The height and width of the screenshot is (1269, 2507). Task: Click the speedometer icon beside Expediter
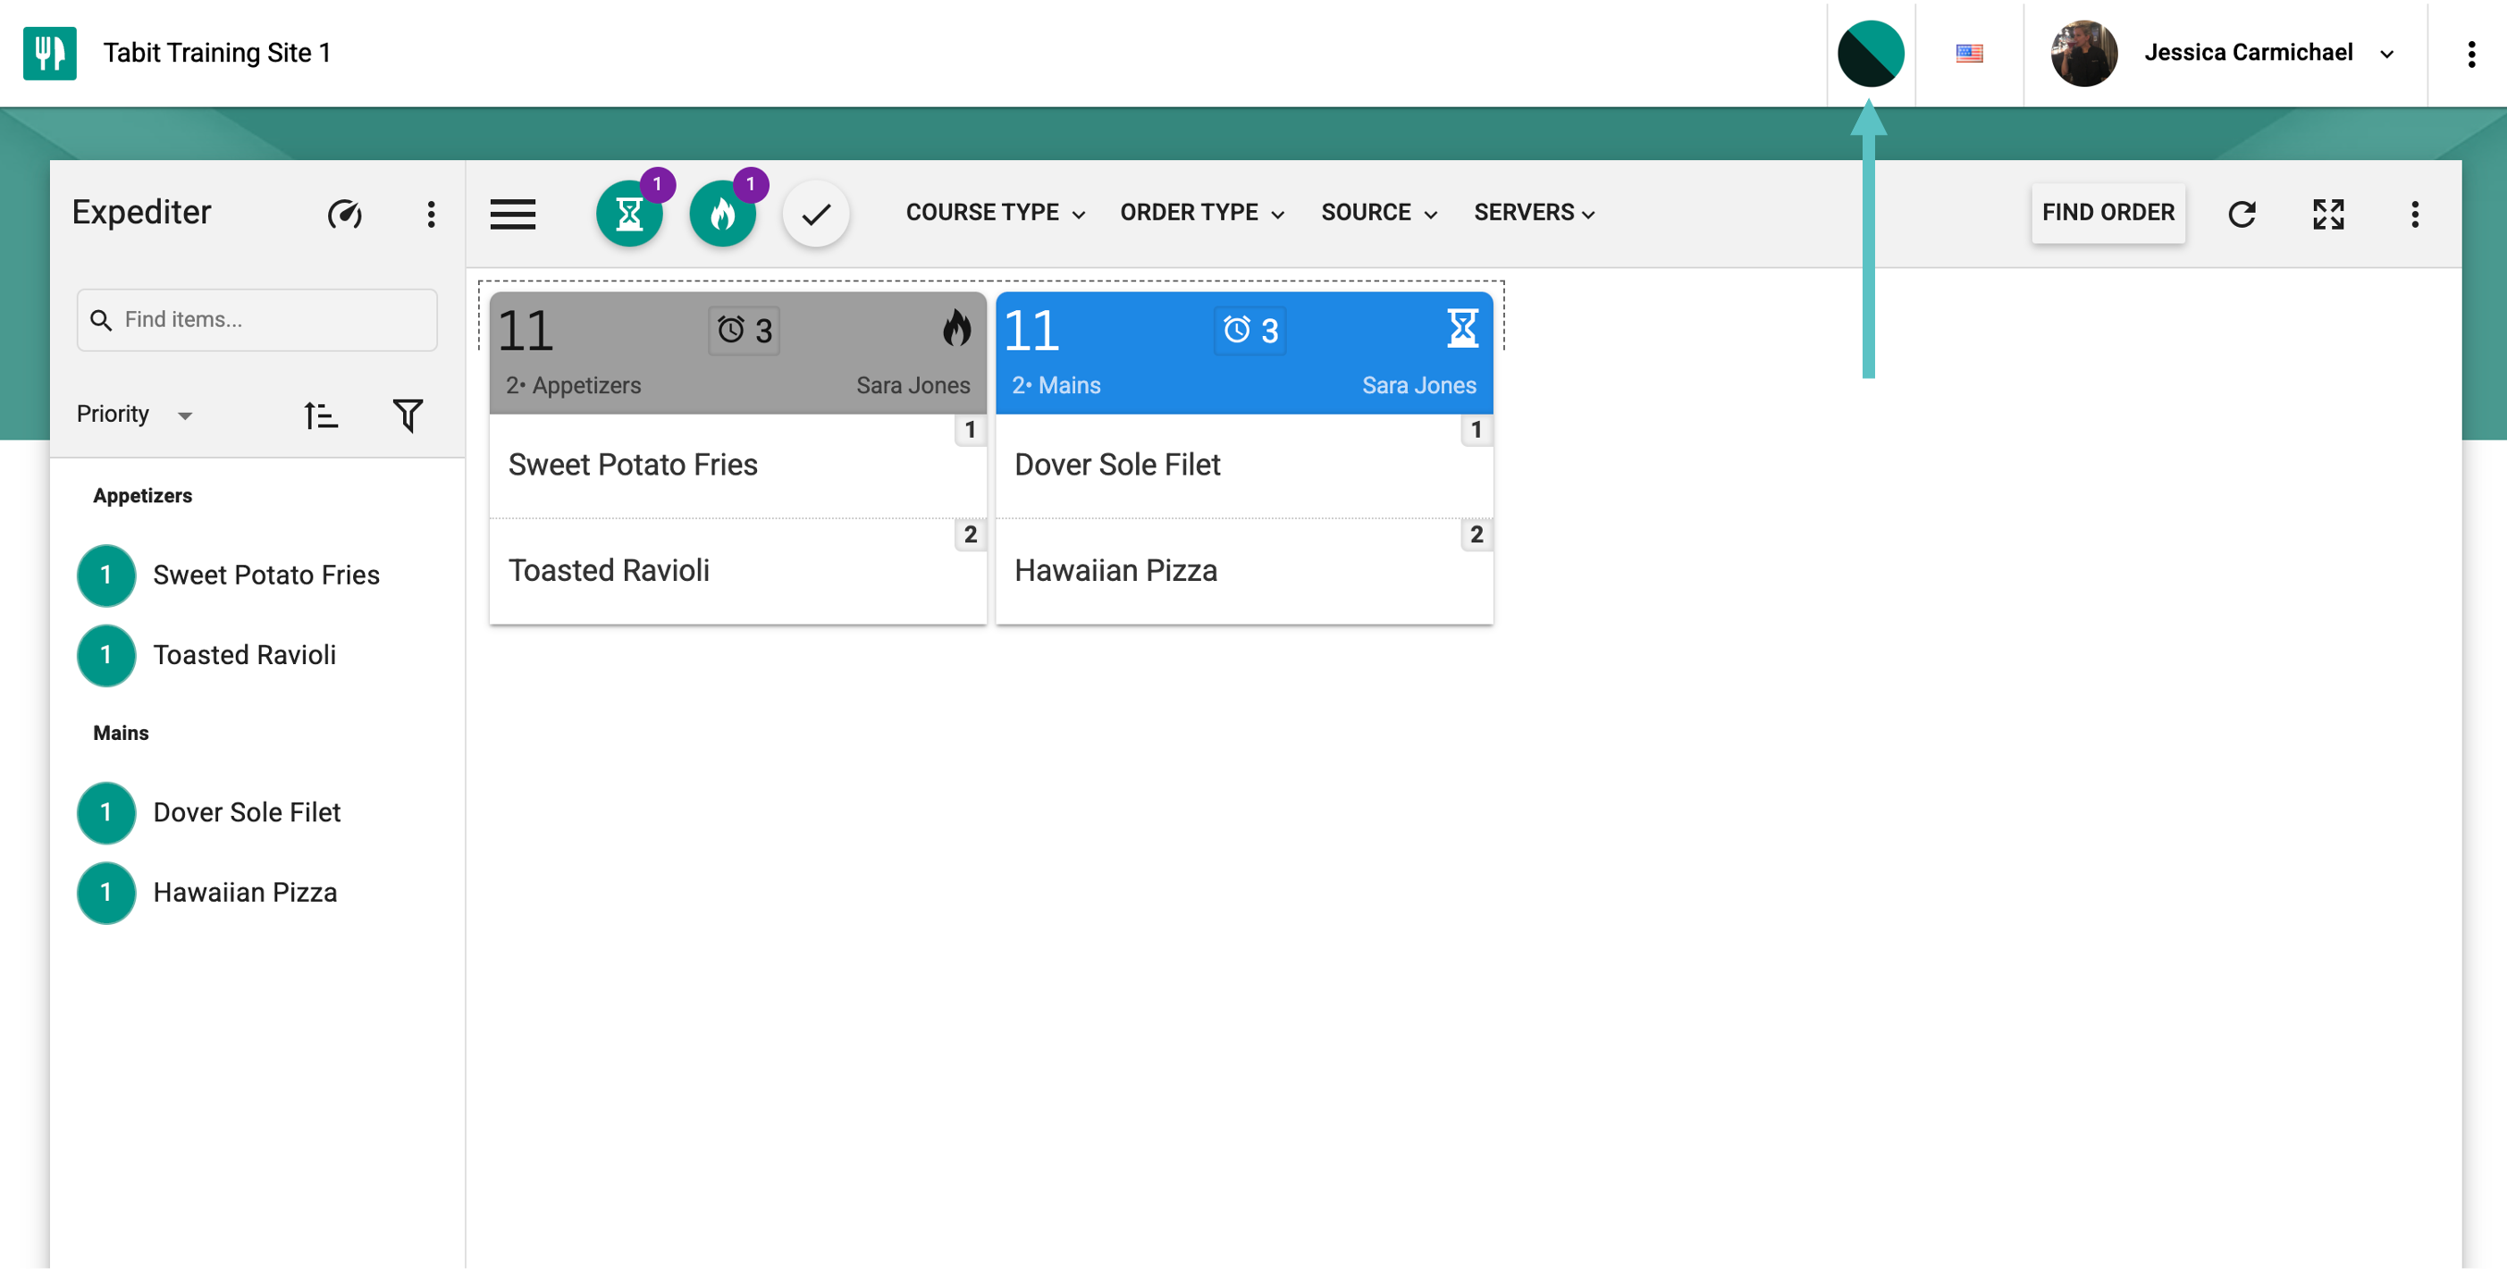[x=344, y=213]
